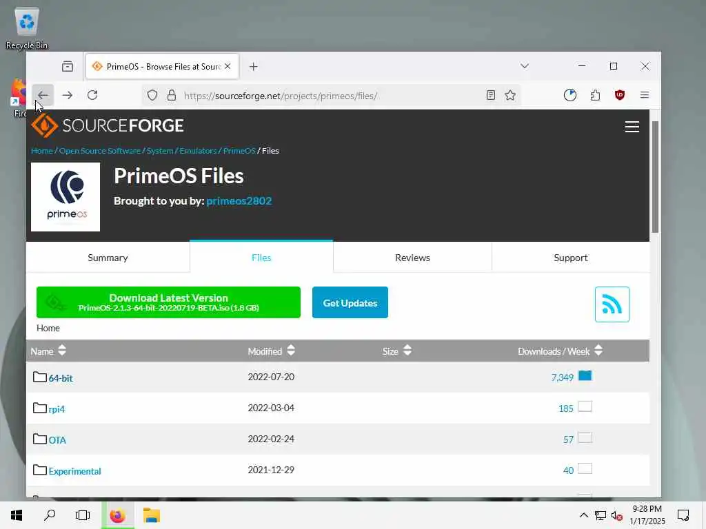Switch to the Summary tab
The height and width of the screenshot is (529, 706).
108,258
